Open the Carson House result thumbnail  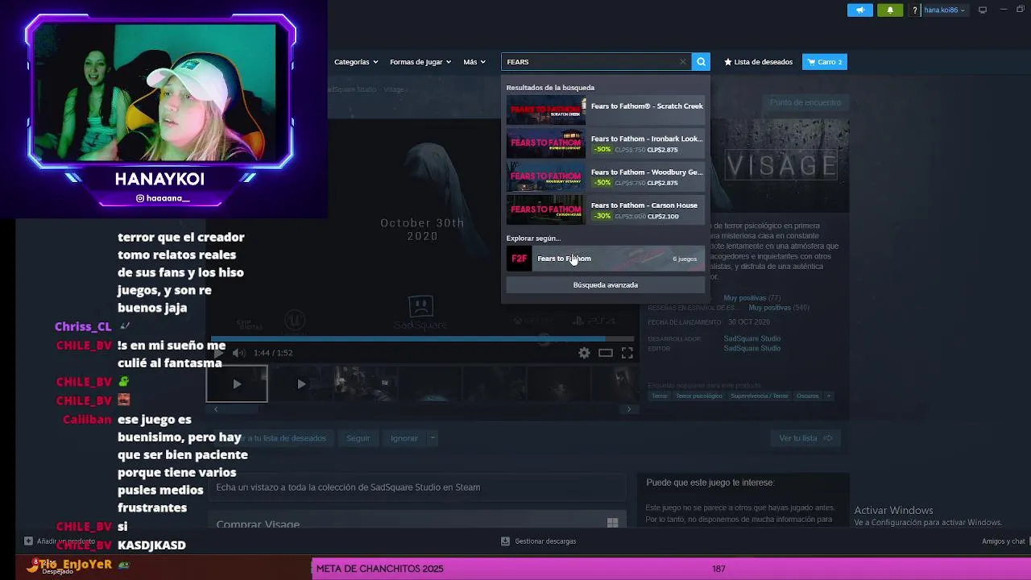[545, 210]
